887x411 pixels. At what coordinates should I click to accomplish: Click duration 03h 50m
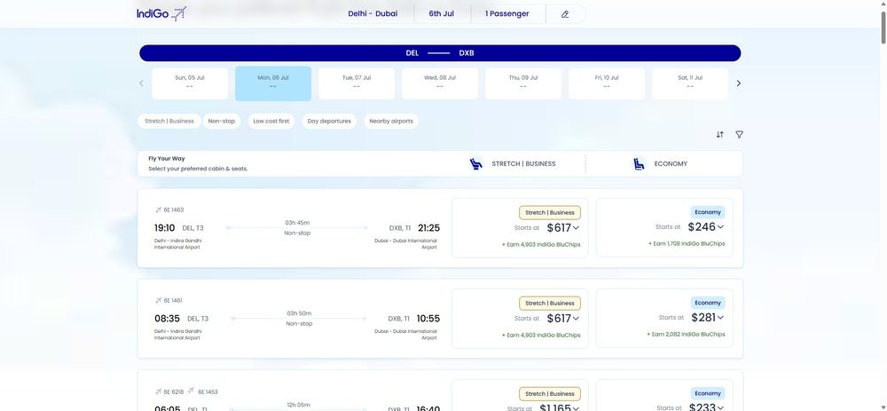(x=299, y=313)
